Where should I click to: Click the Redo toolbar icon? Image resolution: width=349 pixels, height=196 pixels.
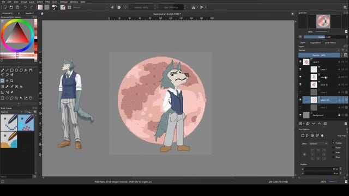(x=32, y=7)
